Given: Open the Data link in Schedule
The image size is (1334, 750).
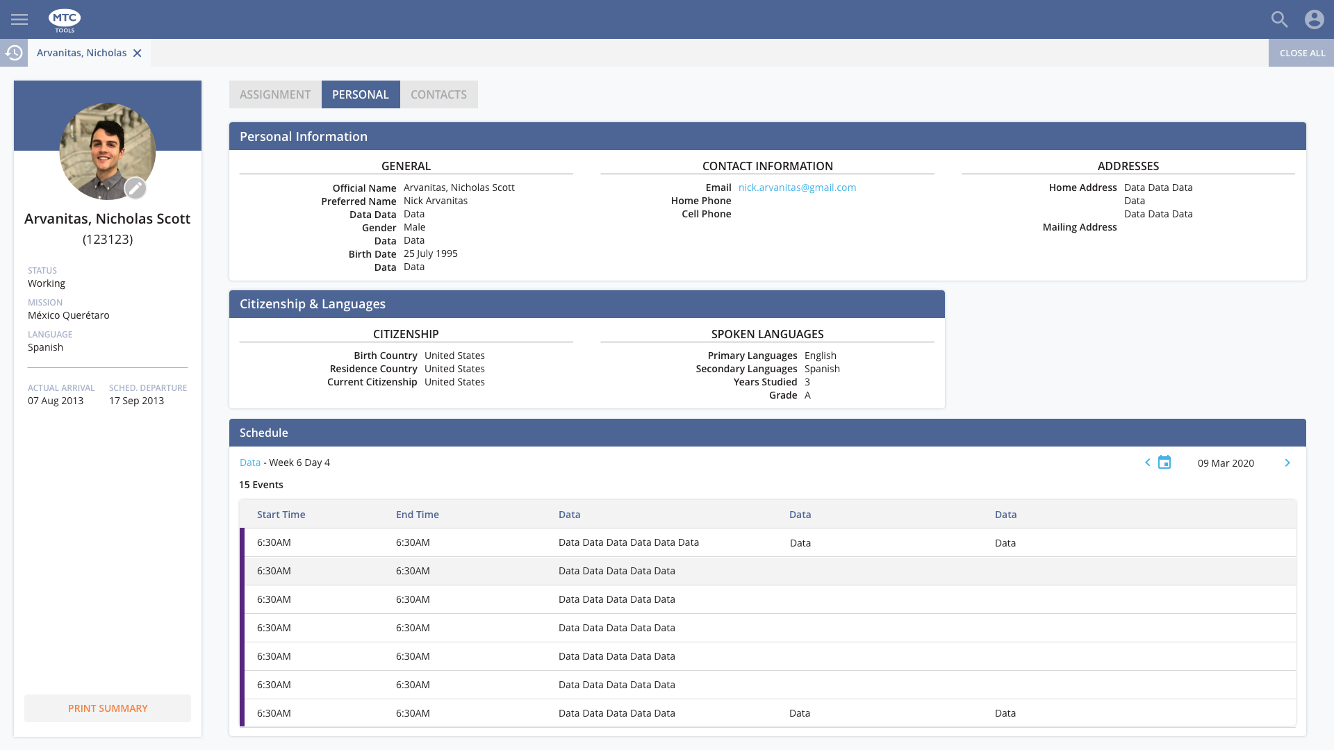Looking at the screenshot, I should coord(250,462).
